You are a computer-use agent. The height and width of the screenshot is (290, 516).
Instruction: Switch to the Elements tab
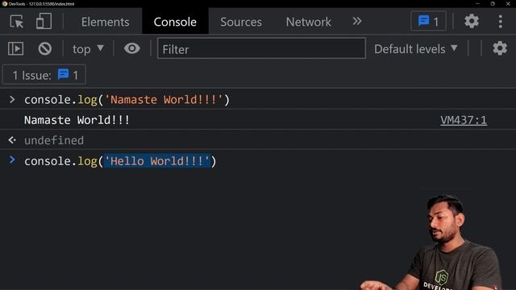pos(106,22)
